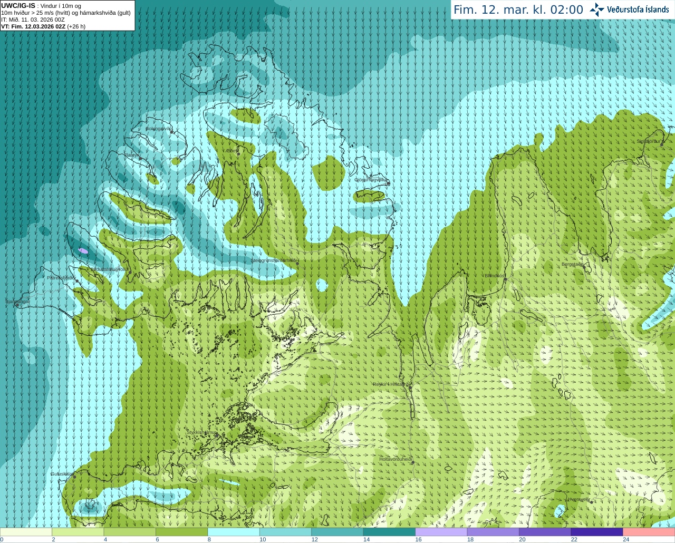Image resolution: width=675 pixels, height=543 pixels.
Task: Click the Bjargtangar station marker
Action: point(17,305)
